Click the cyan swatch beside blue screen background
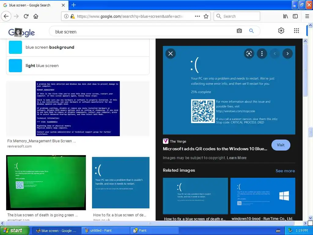Image resolution: width=313 pixels, height=235 pixels. 15,47
